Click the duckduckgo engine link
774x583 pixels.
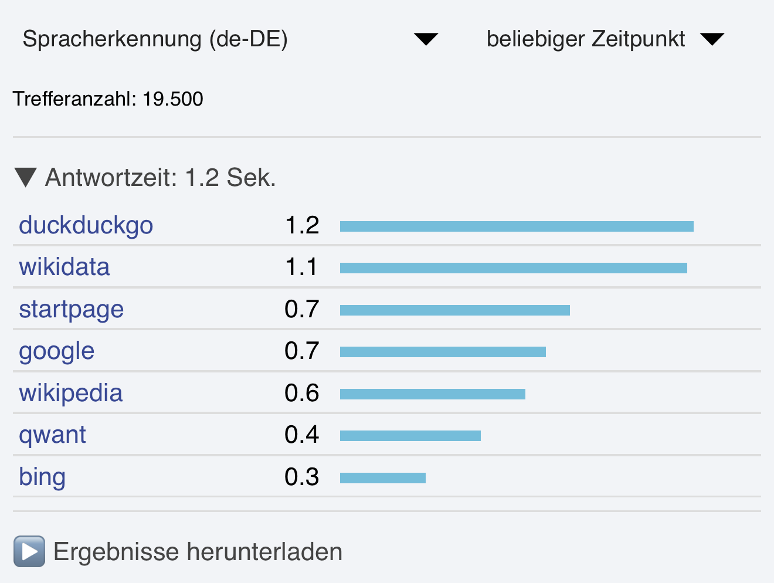pos(86,225)
